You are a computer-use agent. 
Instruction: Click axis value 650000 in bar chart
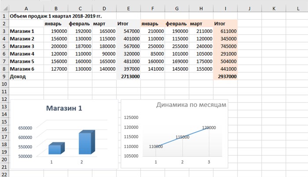point(25,128)
